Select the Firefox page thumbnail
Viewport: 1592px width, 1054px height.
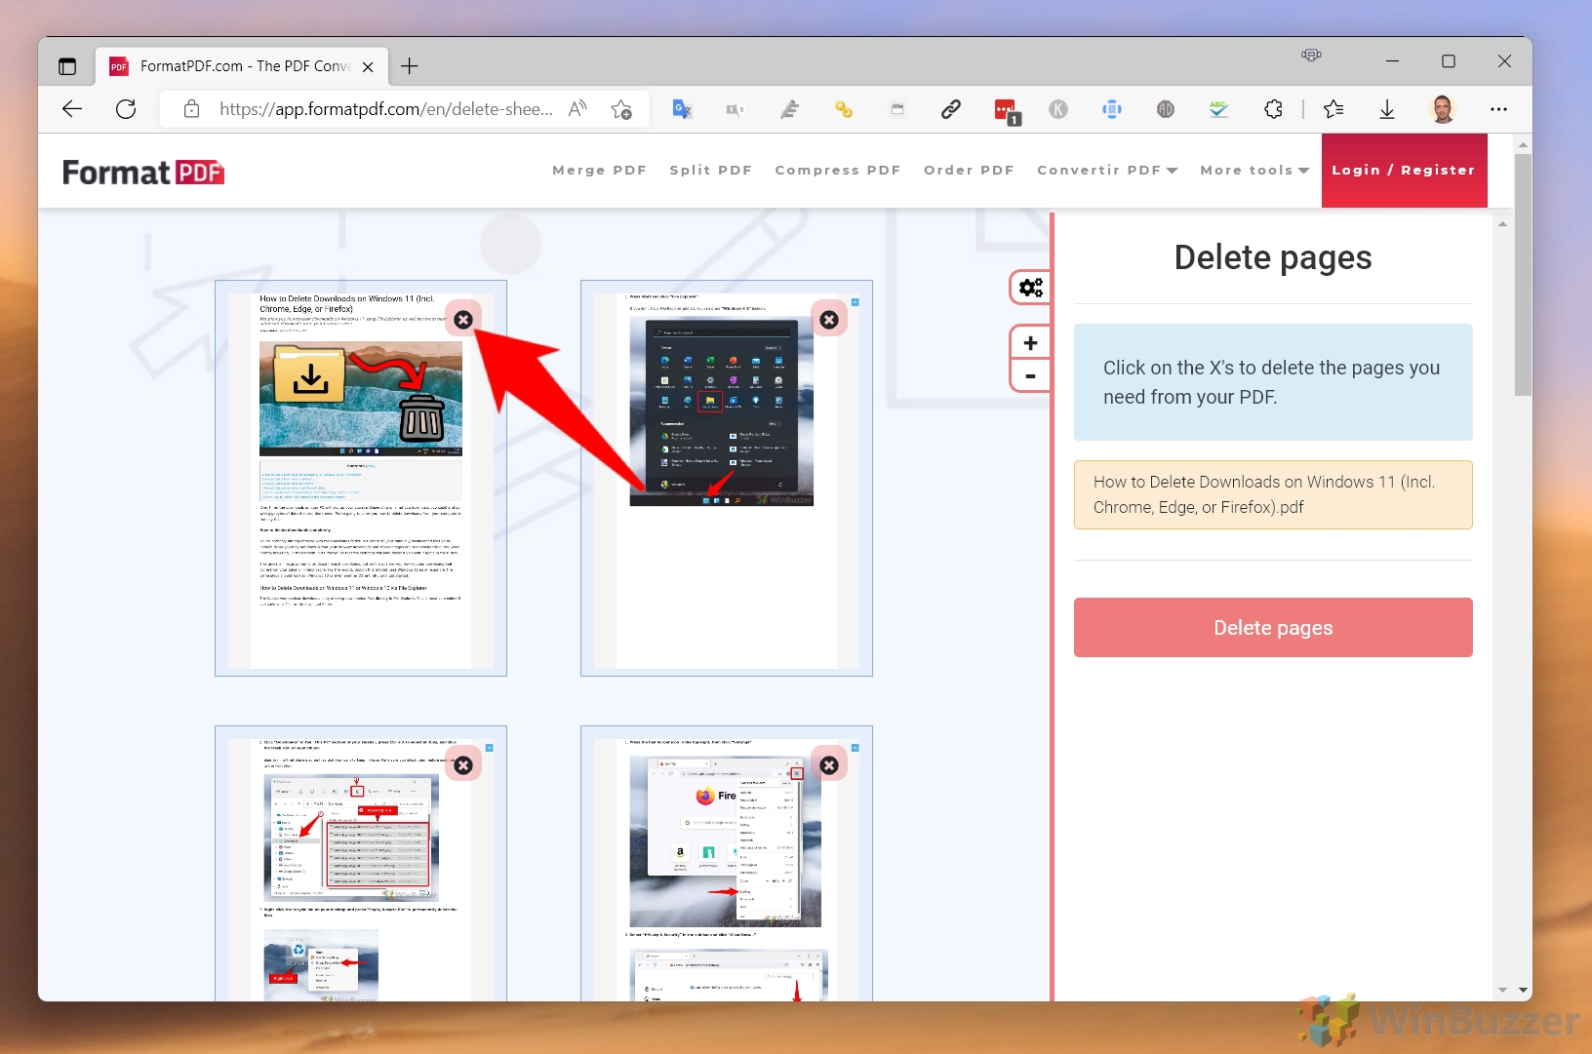(727, 863)
